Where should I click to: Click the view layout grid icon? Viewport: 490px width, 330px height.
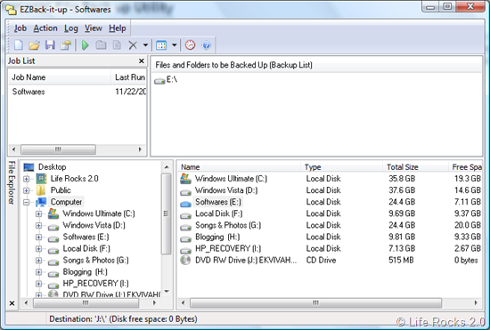pyautogui.click(x=161, y=45)
